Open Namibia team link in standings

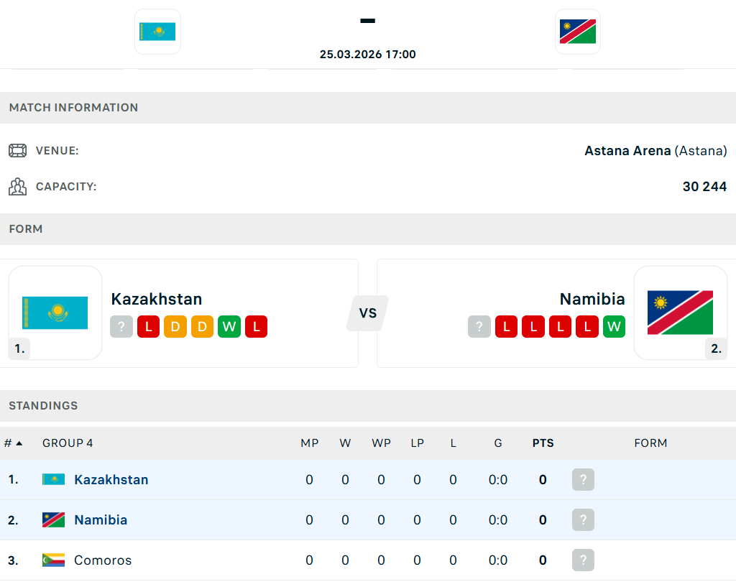101,520
